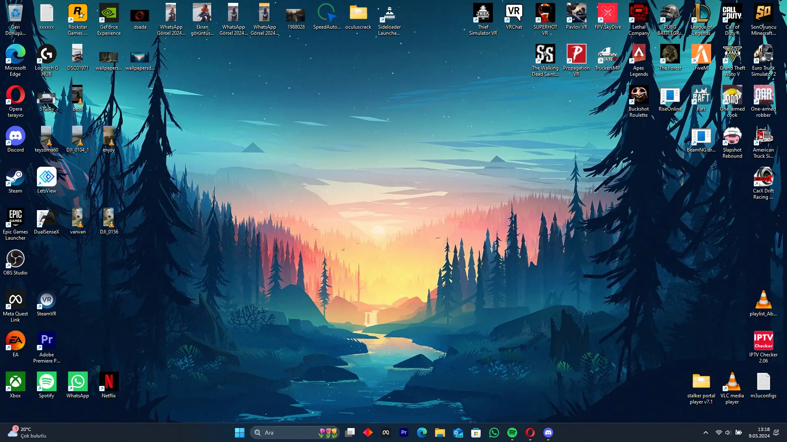787x442 pixels.
Task: Select The Walking Dead Saints icon
Action: (545, 60)
